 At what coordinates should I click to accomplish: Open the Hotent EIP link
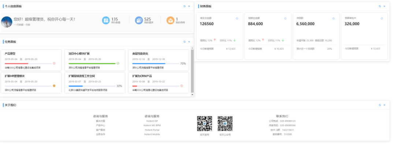[152, 121]
